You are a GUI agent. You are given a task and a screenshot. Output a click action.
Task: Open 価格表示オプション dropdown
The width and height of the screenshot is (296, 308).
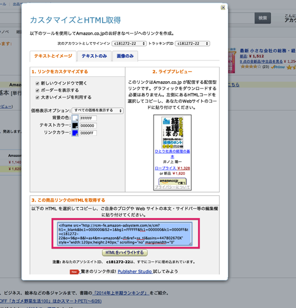(98, 110)
